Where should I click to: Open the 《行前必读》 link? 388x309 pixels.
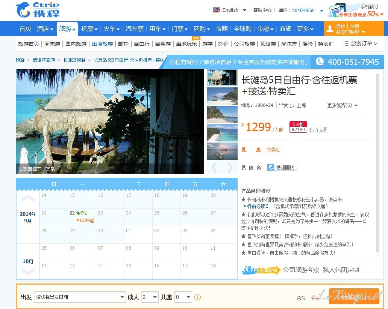pos(256,206)
